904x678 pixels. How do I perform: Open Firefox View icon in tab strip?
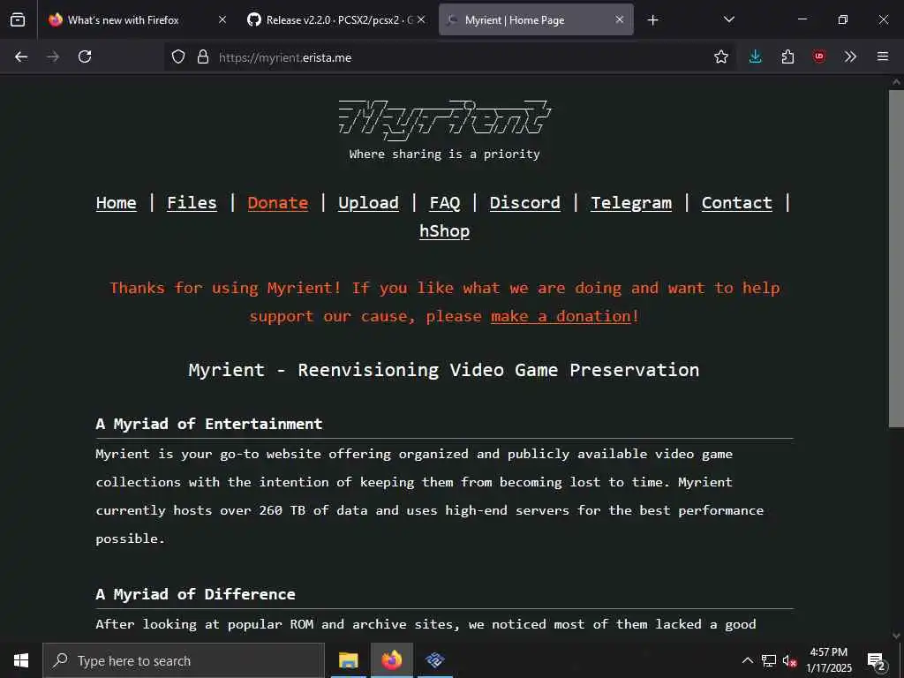tap(18, 19)
